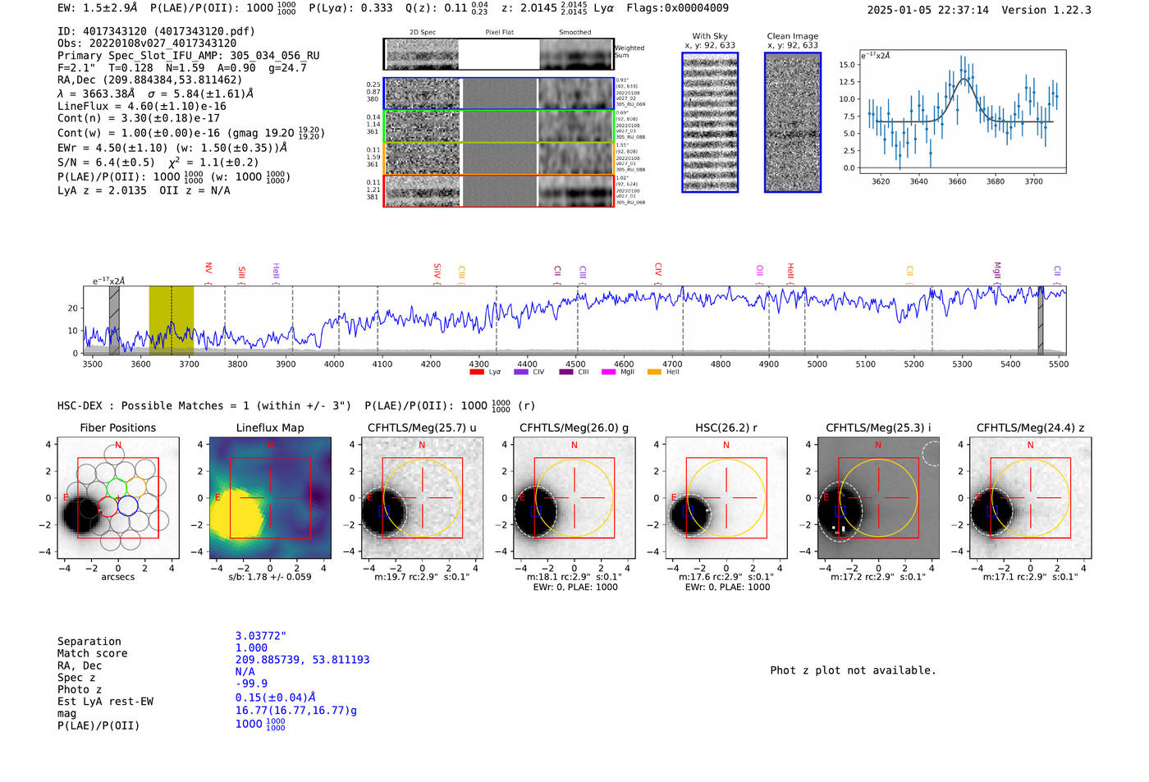Open the HSC(26.2) r image
The width and height of the screenshot is (1149, 782).
(726, 498)
